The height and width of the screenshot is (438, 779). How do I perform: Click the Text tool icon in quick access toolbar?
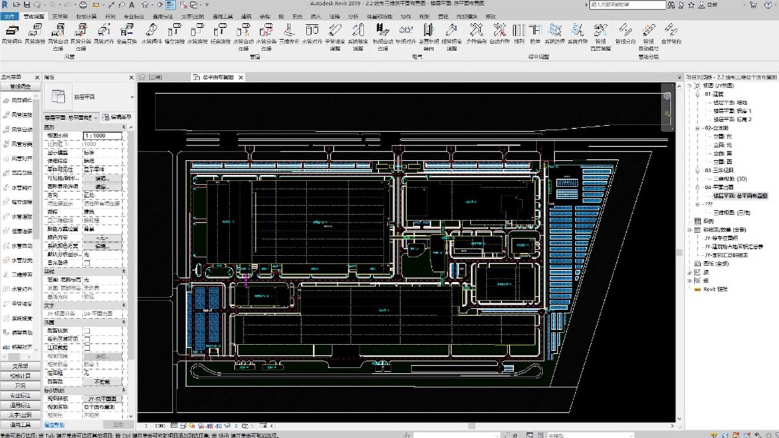(x=132, y=5)
